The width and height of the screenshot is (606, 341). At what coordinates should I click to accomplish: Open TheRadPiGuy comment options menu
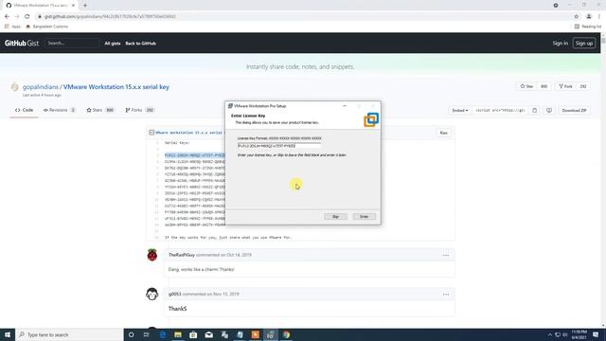pyautogui.click(x=446, y=255)
